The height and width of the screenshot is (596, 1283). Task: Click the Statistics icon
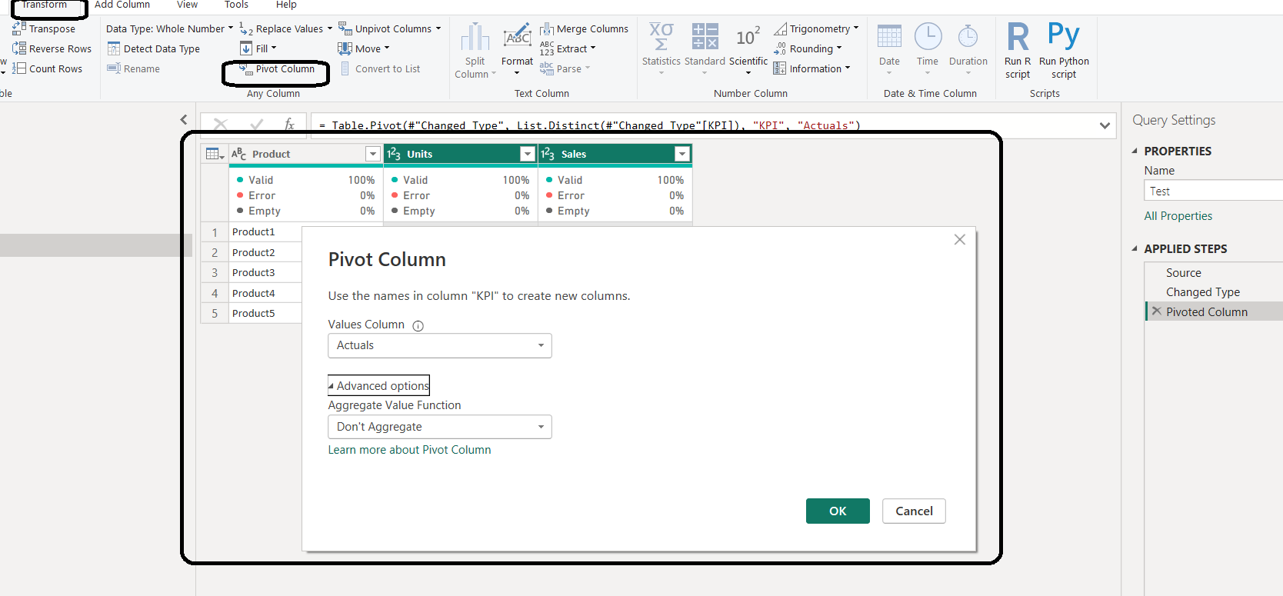[x=661, y=36]
